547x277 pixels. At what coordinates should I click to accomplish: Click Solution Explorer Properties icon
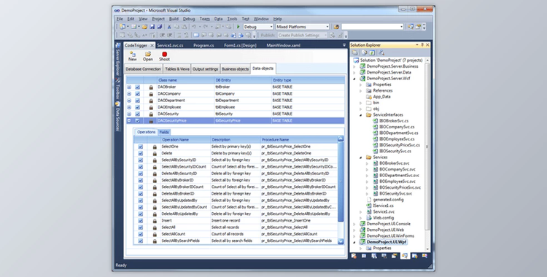(355, 52)
